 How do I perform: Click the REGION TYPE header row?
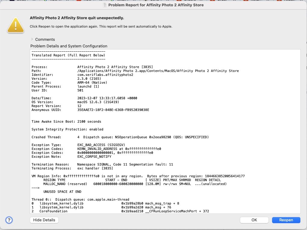coord(132,180)
